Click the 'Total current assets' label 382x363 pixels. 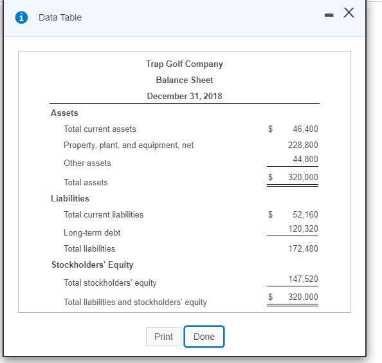tap(100, 129)
